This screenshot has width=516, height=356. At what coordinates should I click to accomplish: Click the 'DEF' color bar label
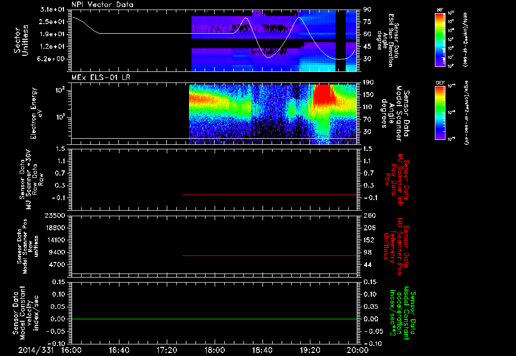440,83
